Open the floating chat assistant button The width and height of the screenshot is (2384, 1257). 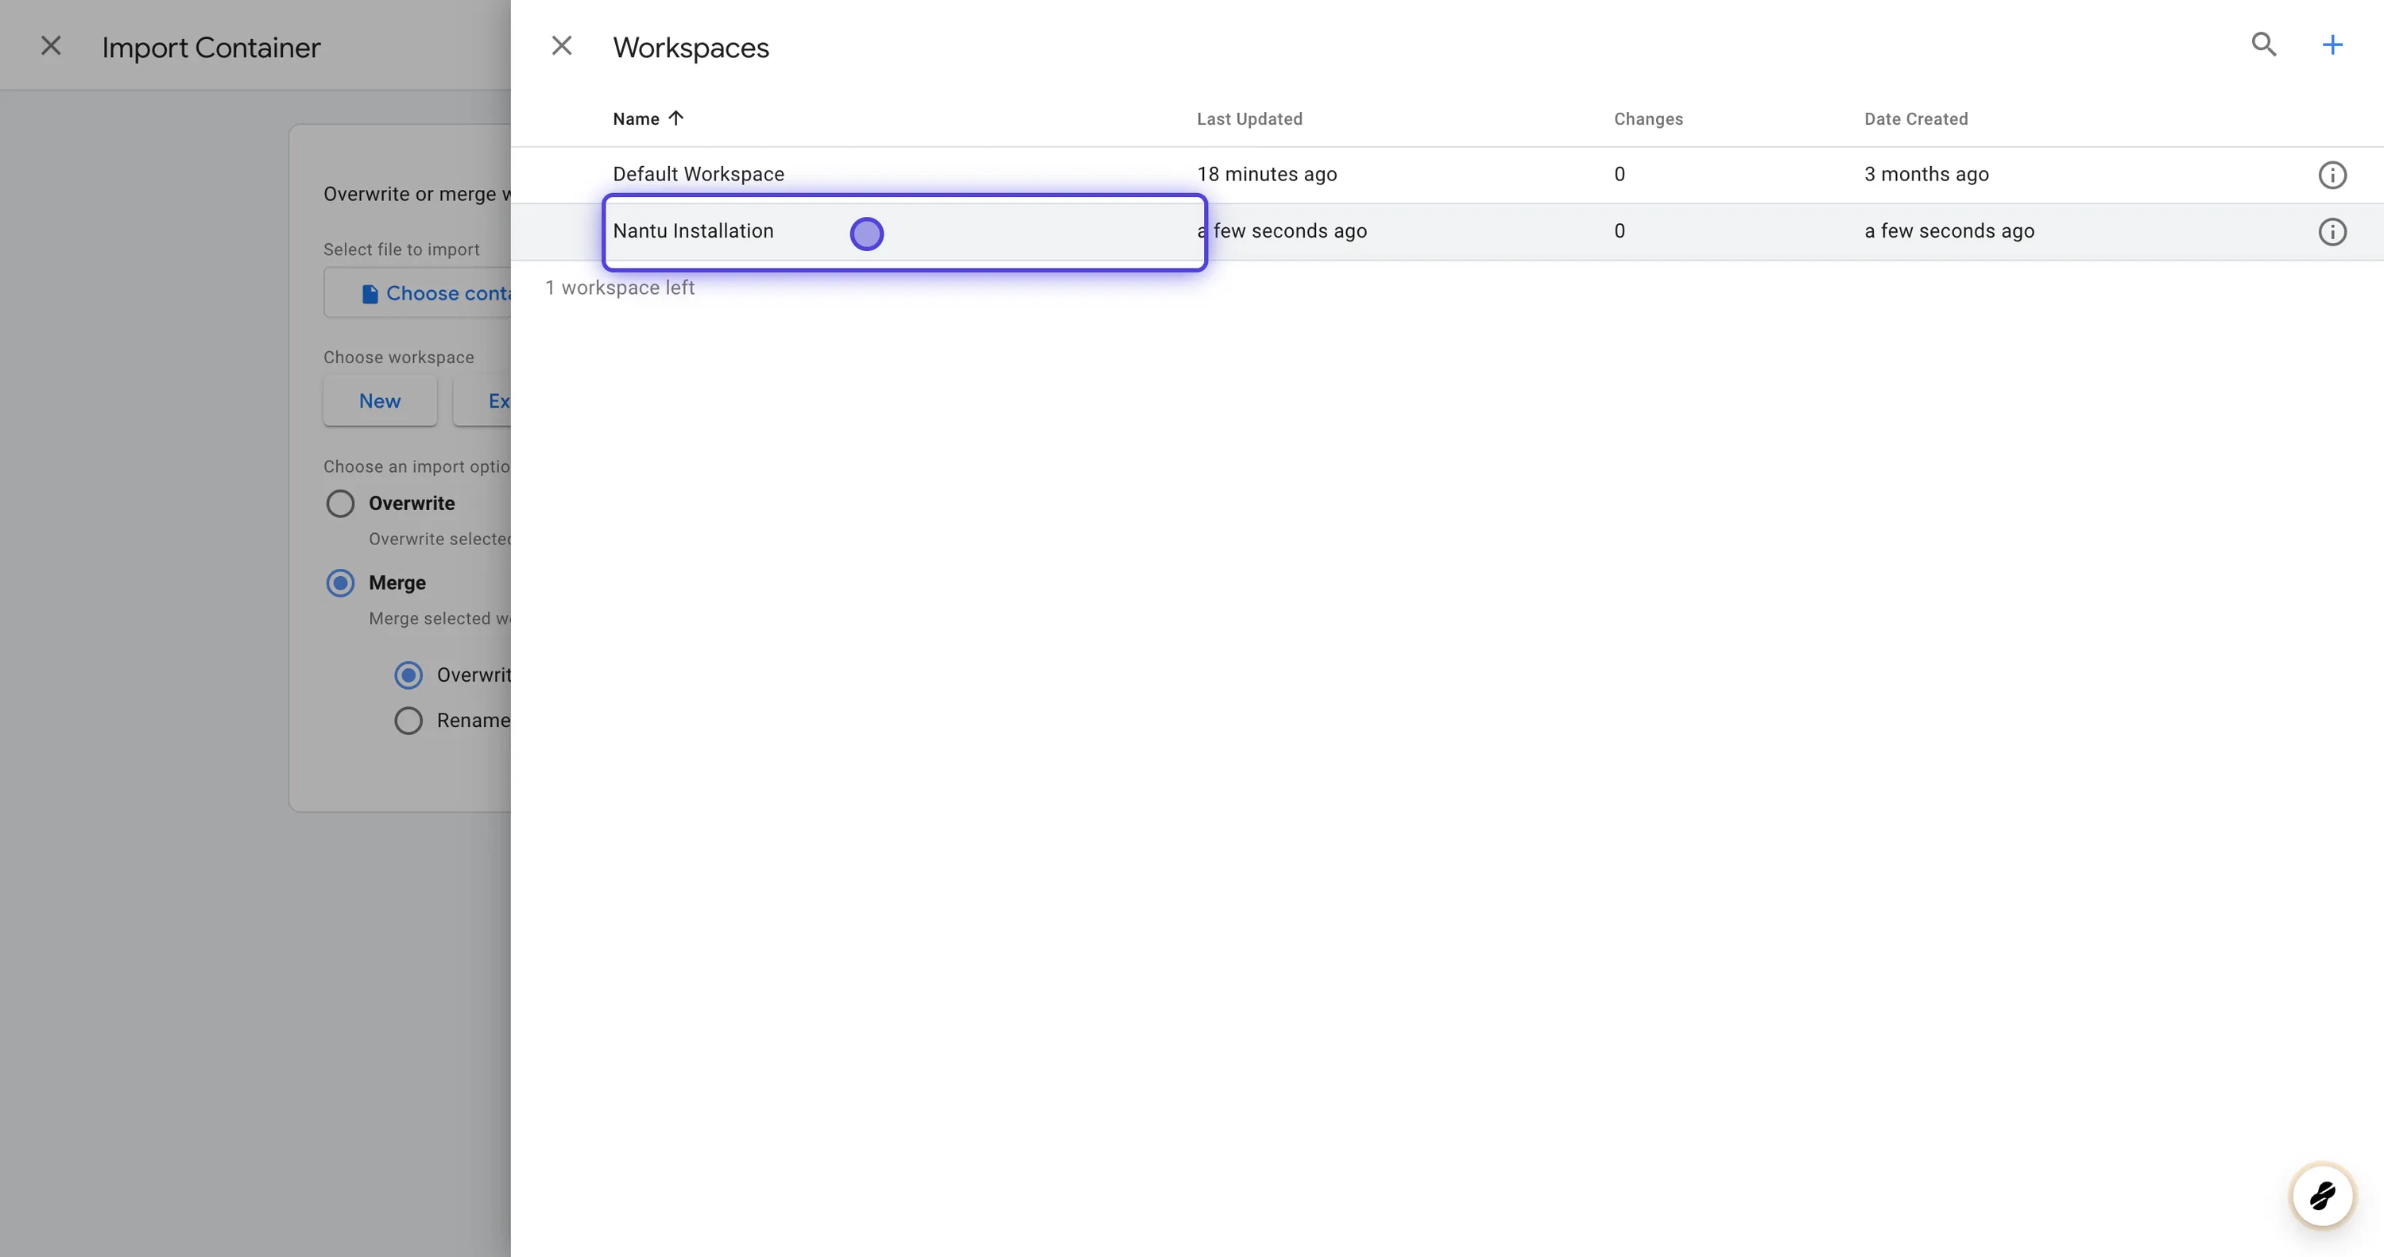(x=2322, y=1195)
